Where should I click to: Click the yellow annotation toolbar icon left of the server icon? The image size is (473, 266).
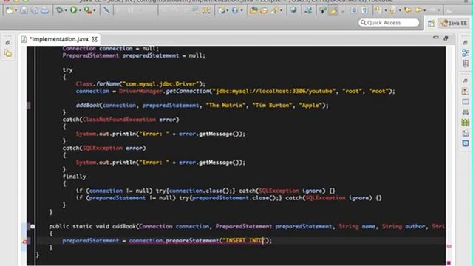coord(207,10)
